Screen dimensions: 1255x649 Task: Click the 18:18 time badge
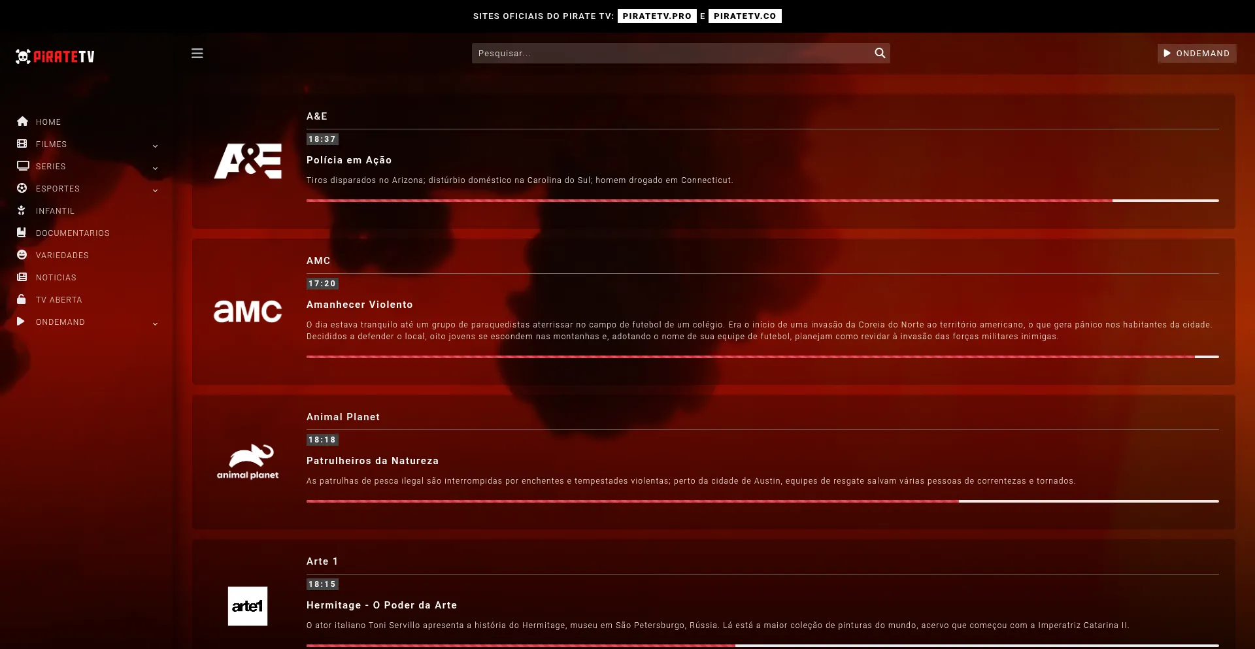pyautogui.click(x=322, y=440)
